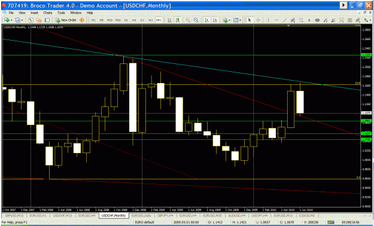Select the MN monthly timeframe button

[159, 20]
